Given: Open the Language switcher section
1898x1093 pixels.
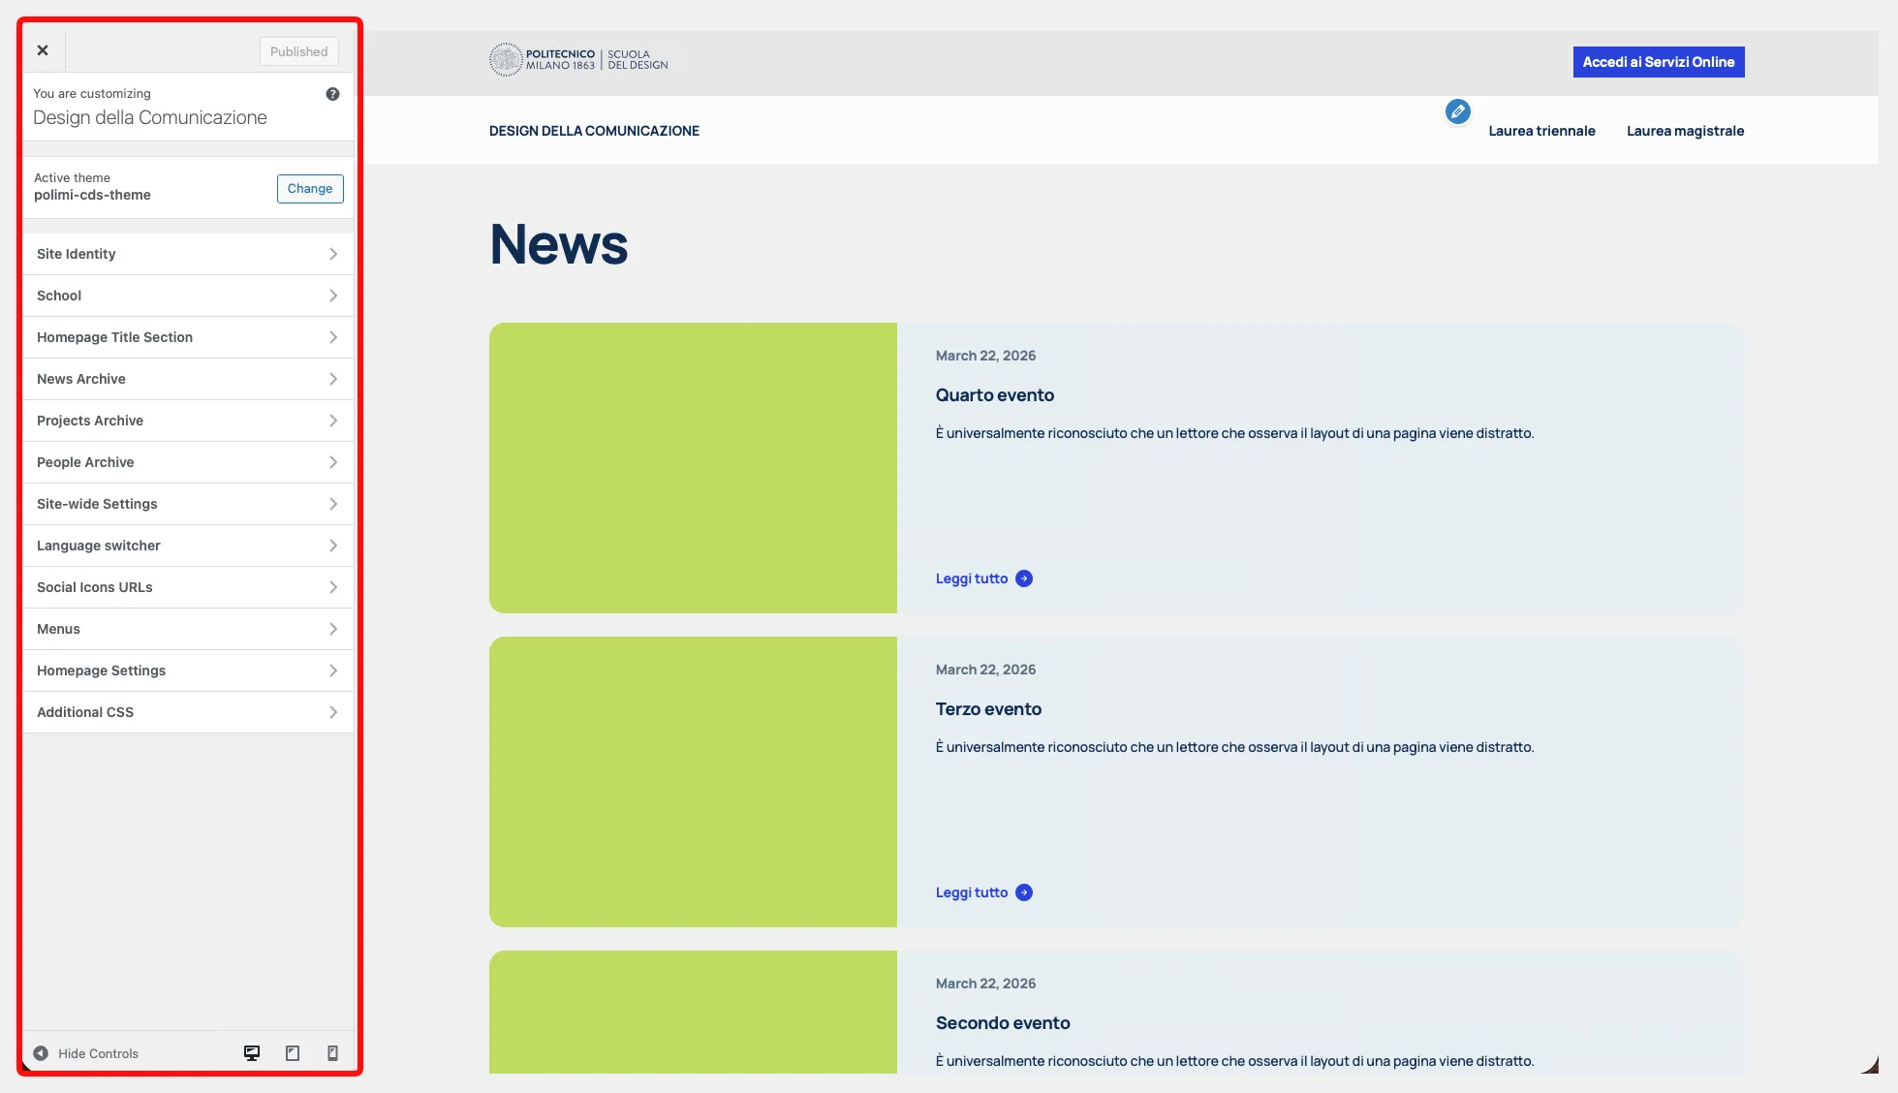Looking at the screenshot, I should [x=188, y=546].
